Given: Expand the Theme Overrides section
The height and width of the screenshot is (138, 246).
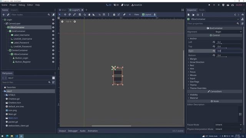Looking at the screenshot, I should click(x=214, y=88).
